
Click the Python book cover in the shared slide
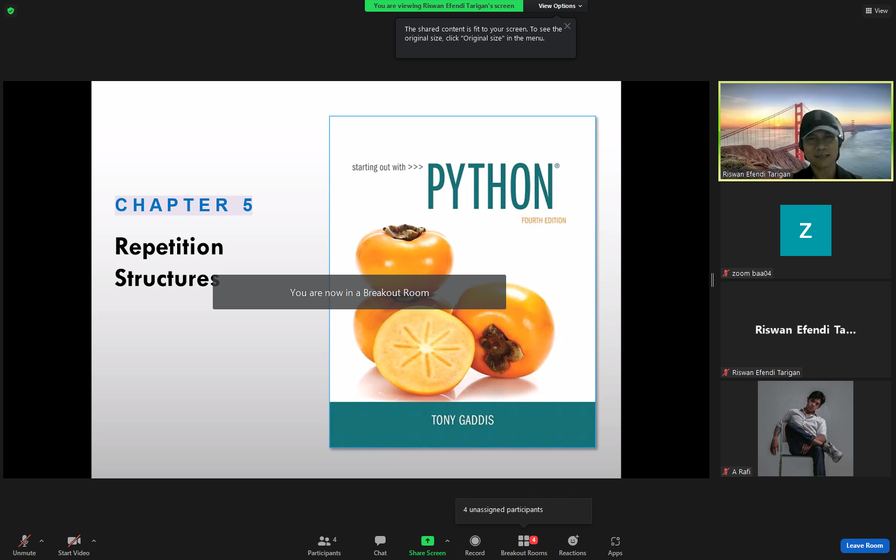tap(462, 282)
